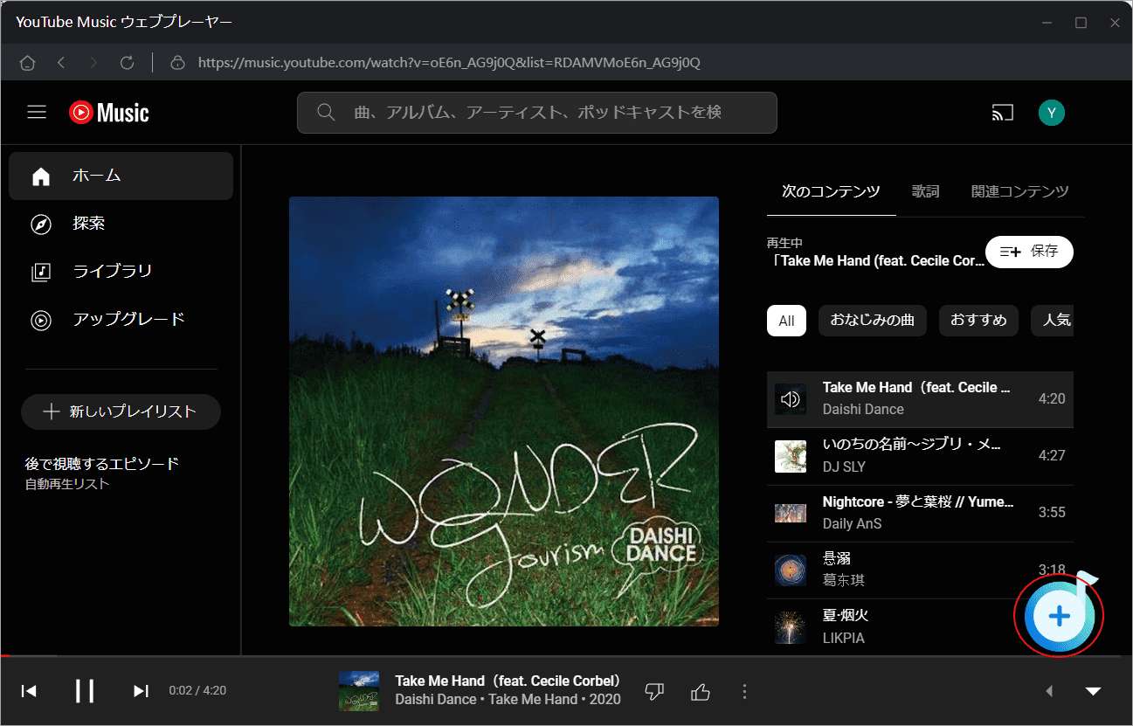This screenshot has width=1133, height=726.
Task: Pause the current song
Action: click(85, 691)
